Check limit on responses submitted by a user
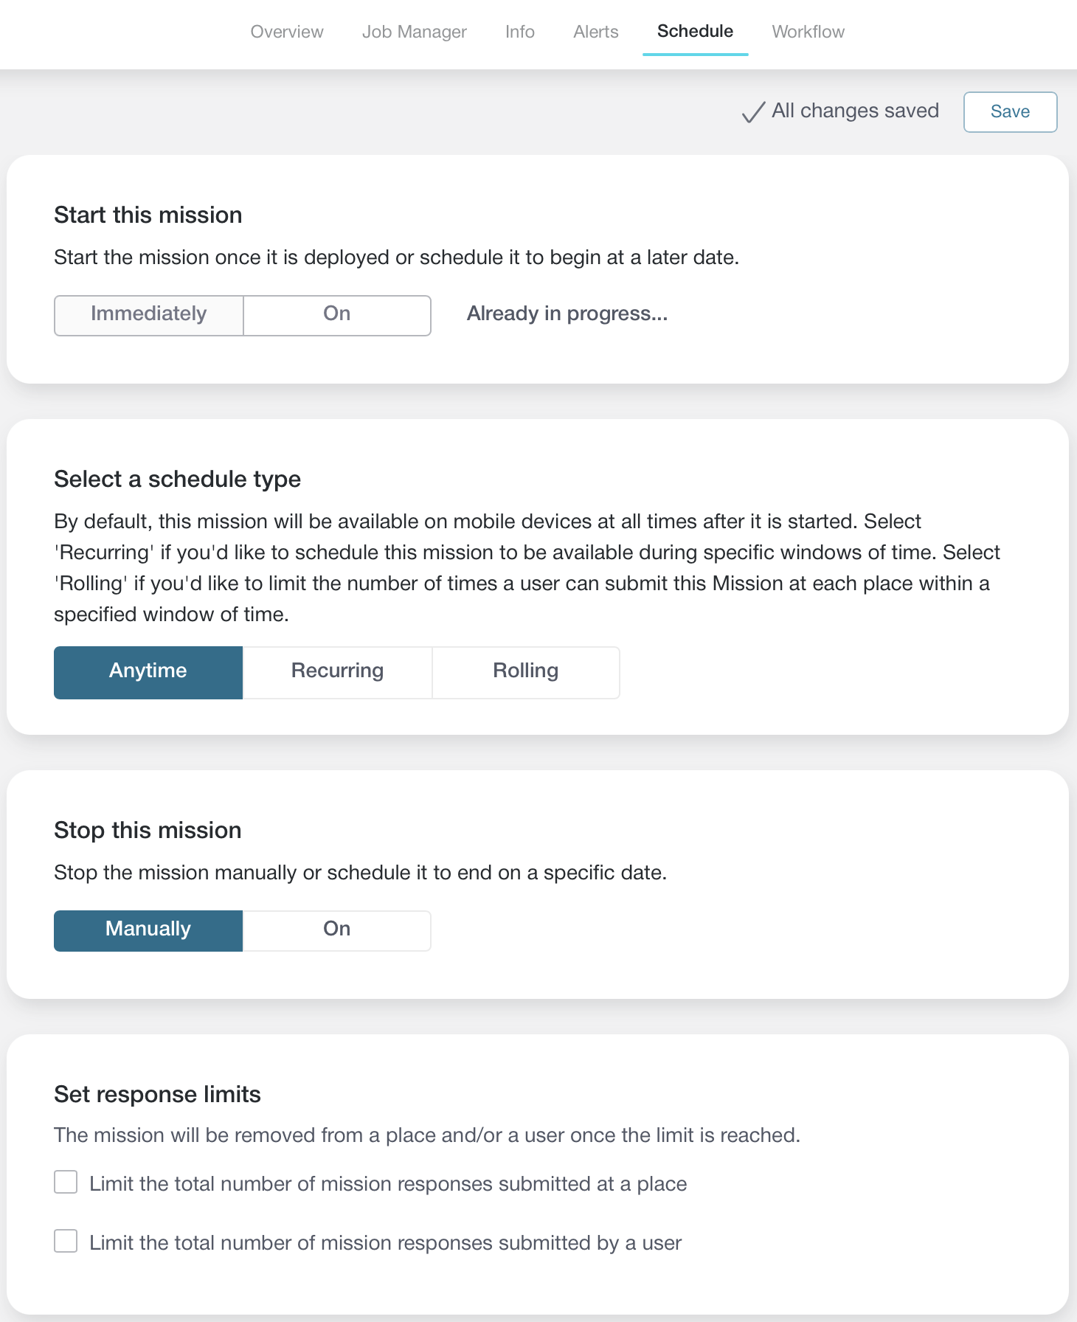 click(x=66, y=1241)
